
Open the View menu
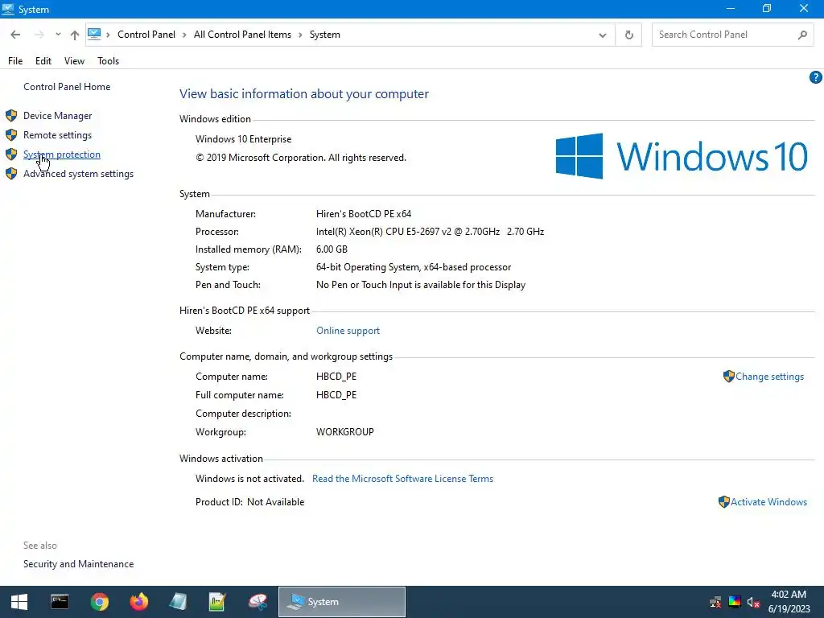pos(74,61)
